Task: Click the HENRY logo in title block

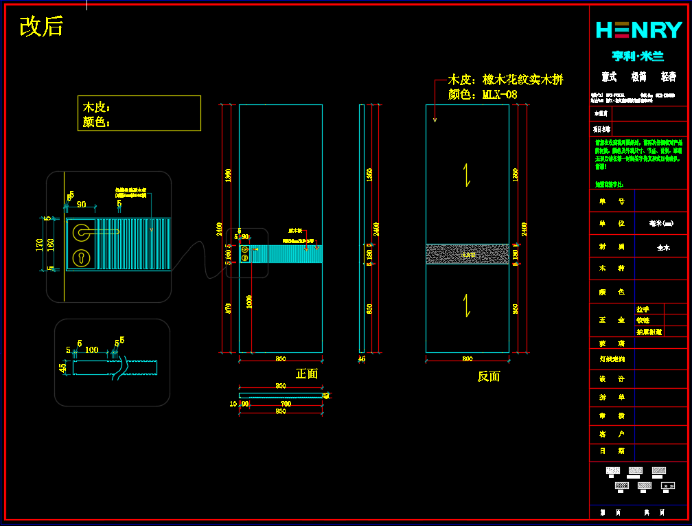Action: click(638, 30)
